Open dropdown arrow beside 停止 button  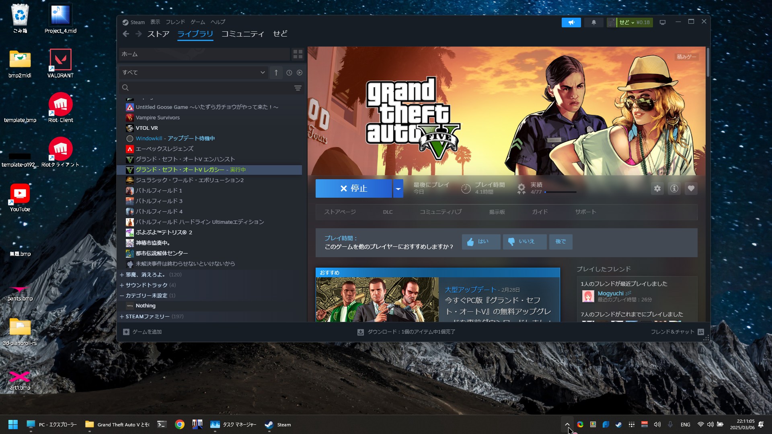(398, 188)
